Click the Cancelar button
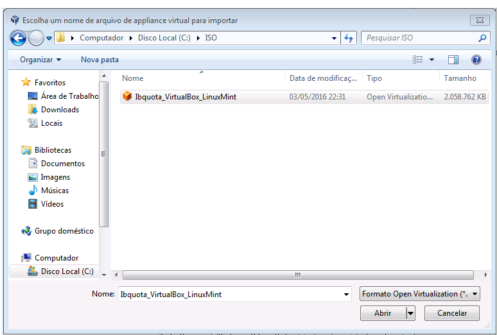Viewport: 497px width, 335px height. (x=451, y=313)
